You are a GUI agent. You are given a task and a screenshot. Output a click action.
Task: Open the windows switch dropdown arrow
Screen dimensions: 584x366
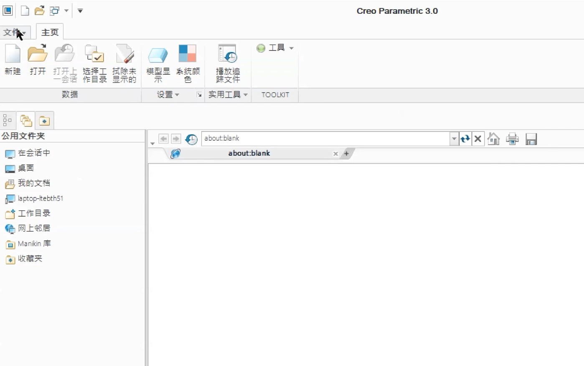[x=66, y=11]
